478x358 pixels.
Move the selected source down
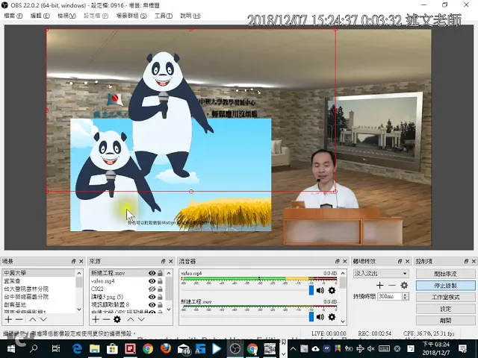(141, 319)
